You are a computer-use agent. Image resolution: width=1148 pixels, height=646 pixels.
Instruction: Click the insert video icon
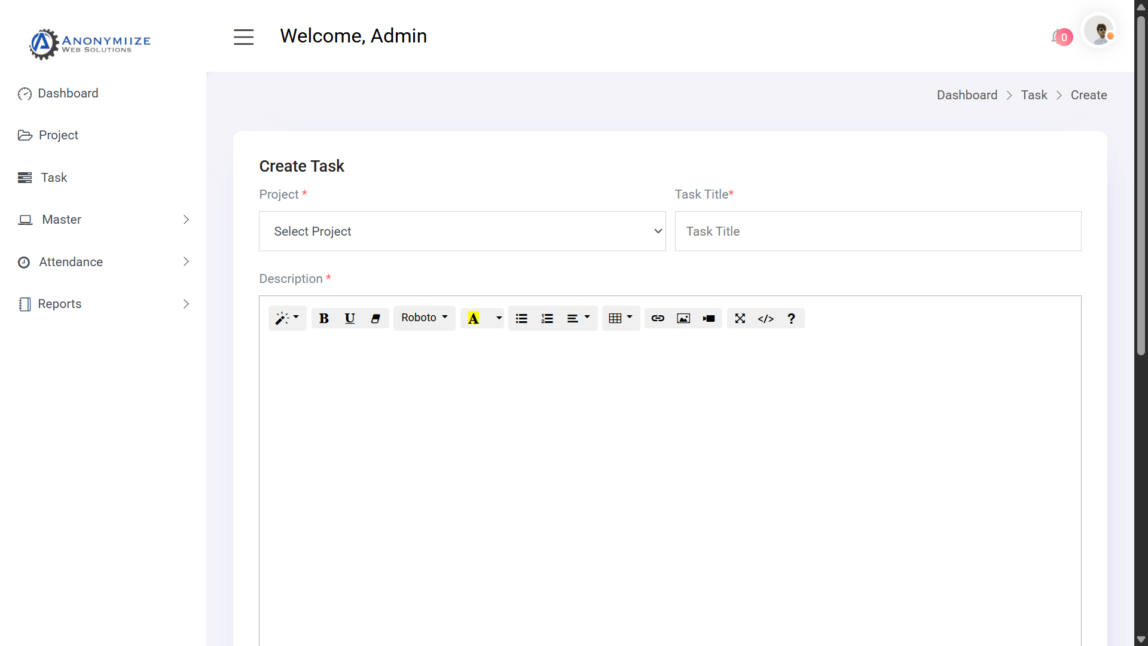[x=709, y=318]
